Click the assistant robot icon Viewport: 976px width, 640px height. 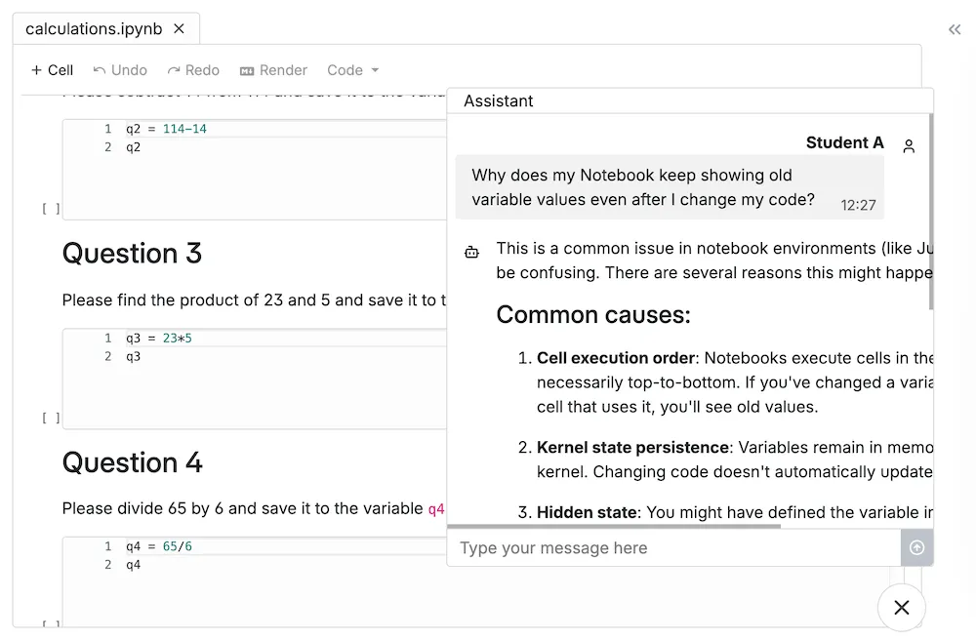coord(471,252)
